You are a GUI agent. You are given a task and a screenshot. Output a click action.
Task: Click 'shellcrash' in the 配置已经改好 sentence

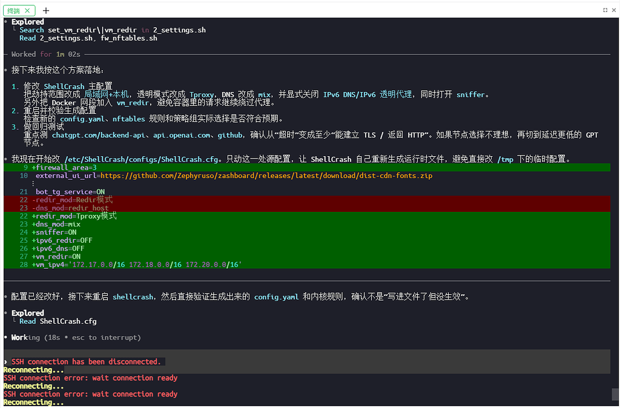tap(133, 297)
